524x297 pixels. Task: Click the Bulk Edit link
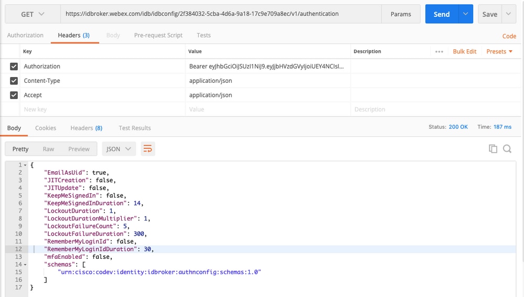coord(465,51)
